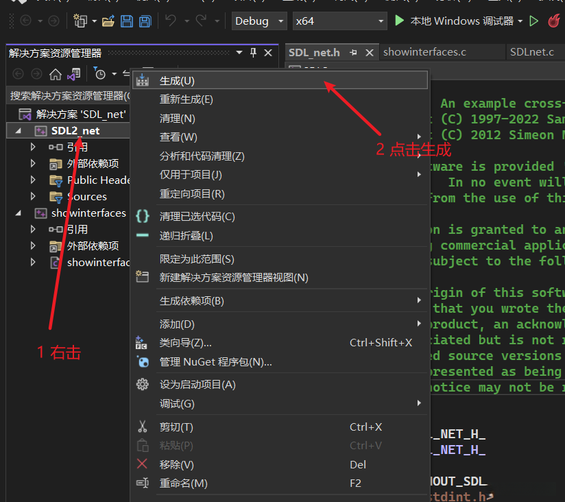Click the pending changes filter clock icon

pos(99,73)
